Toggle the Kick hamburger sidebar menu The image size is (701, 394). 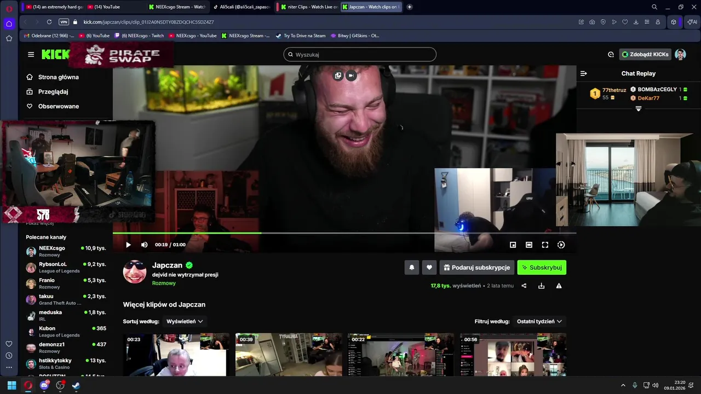31,55
